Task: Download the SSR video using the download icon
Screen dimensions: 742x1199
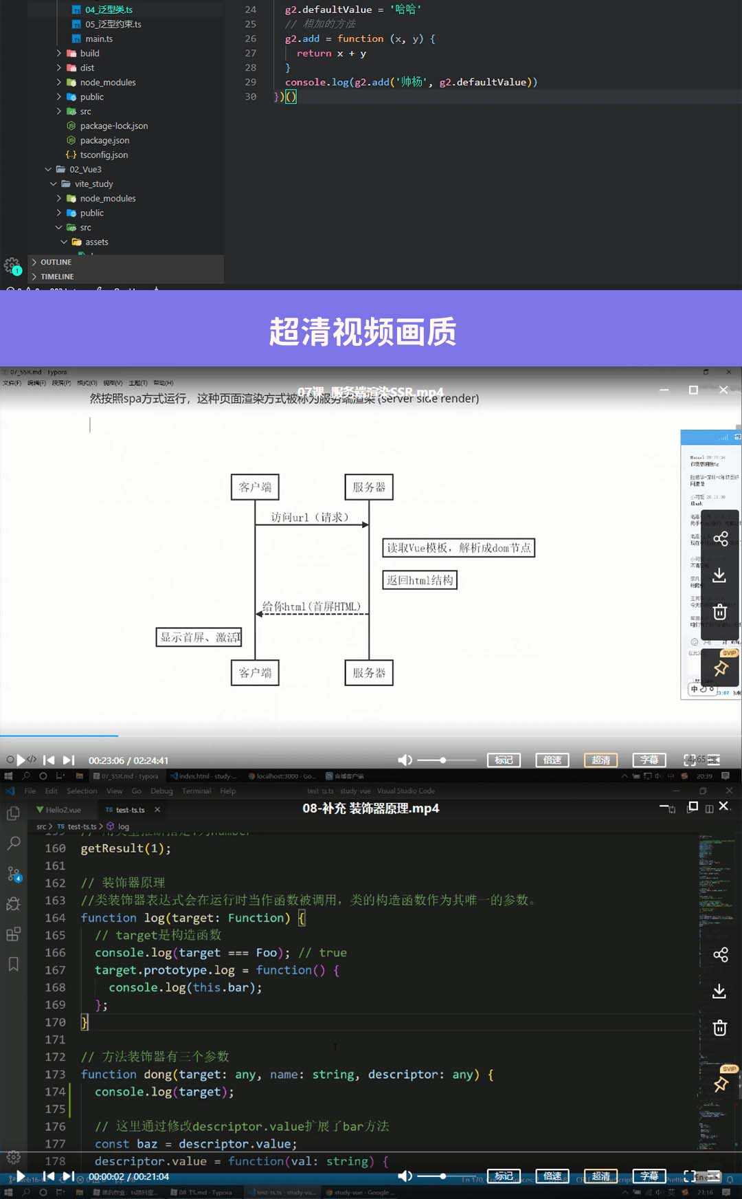Action: click(719, 575)
